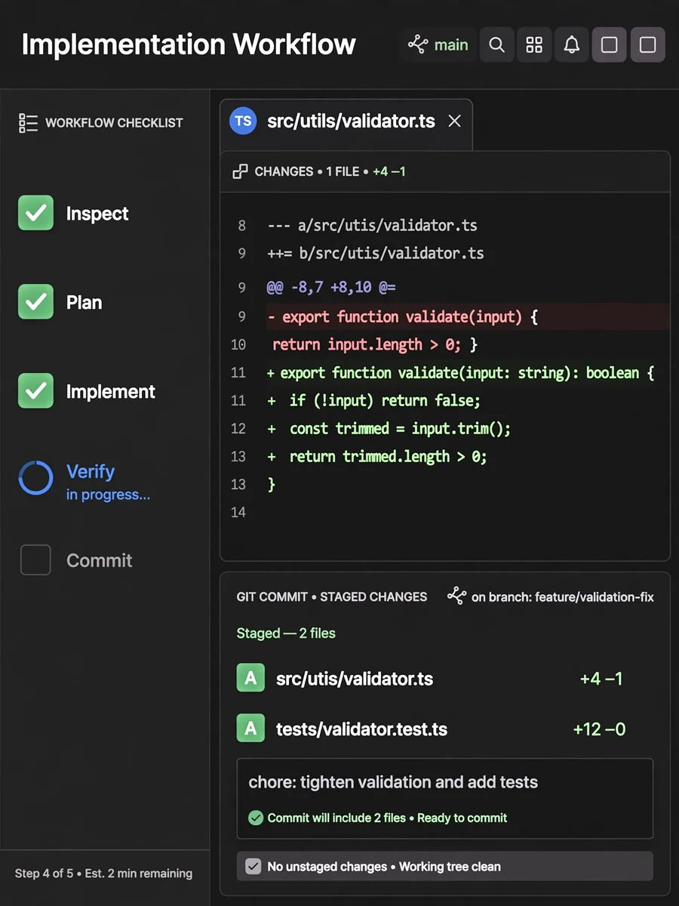Click 'Commit will include 2 files' status

pos(336,818)
